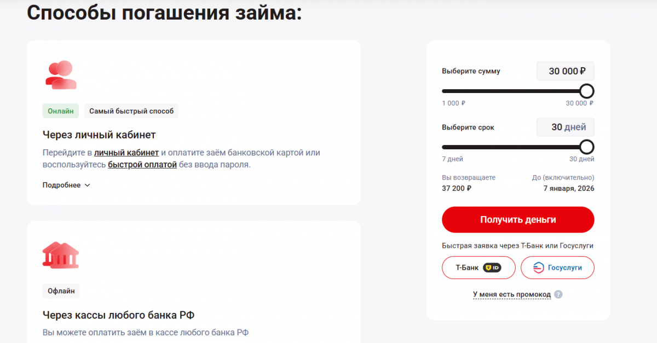Click the Самый быстрый способ tag
The image size is (657, 343).
(131, 111)
